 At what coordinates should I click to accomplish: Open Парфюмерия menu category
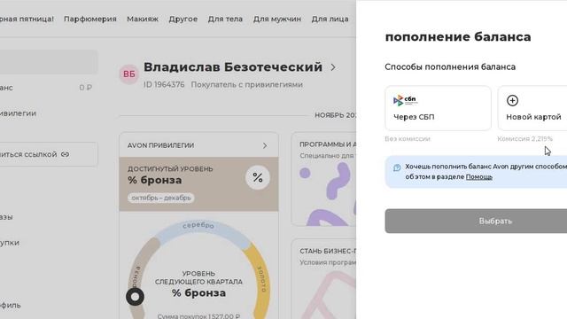click(x=90, y=19)
